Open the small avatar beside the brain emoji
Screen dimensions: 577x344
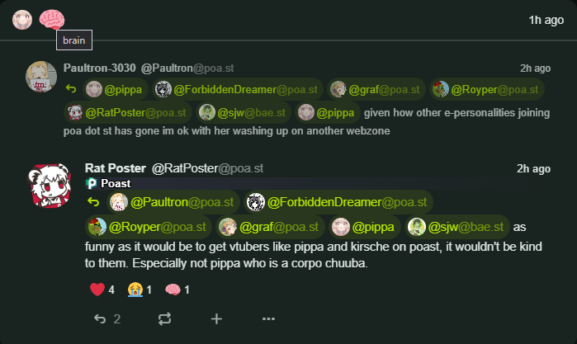(x=22, y=20)
